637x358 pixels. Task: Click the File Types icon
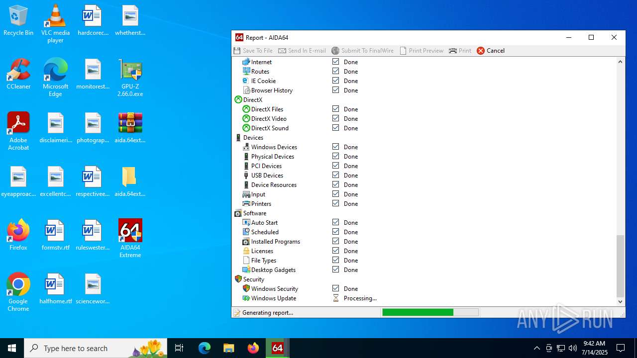click(x=246, y=261)
